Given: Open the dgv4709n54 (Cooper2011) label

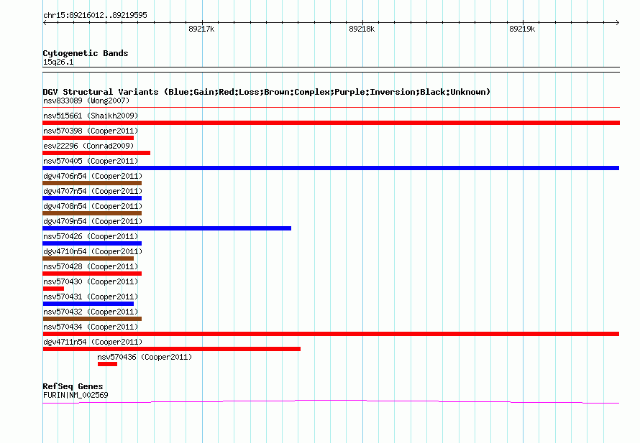Looking at the screenshot, I should (x=93, y=221).
